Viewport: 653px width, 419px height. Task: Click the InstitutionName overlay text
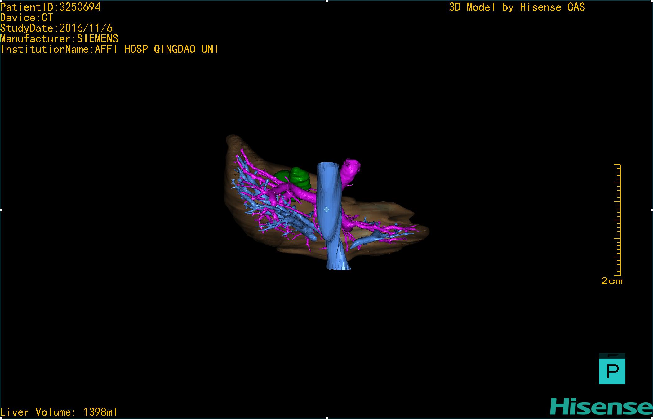[109, 49]
